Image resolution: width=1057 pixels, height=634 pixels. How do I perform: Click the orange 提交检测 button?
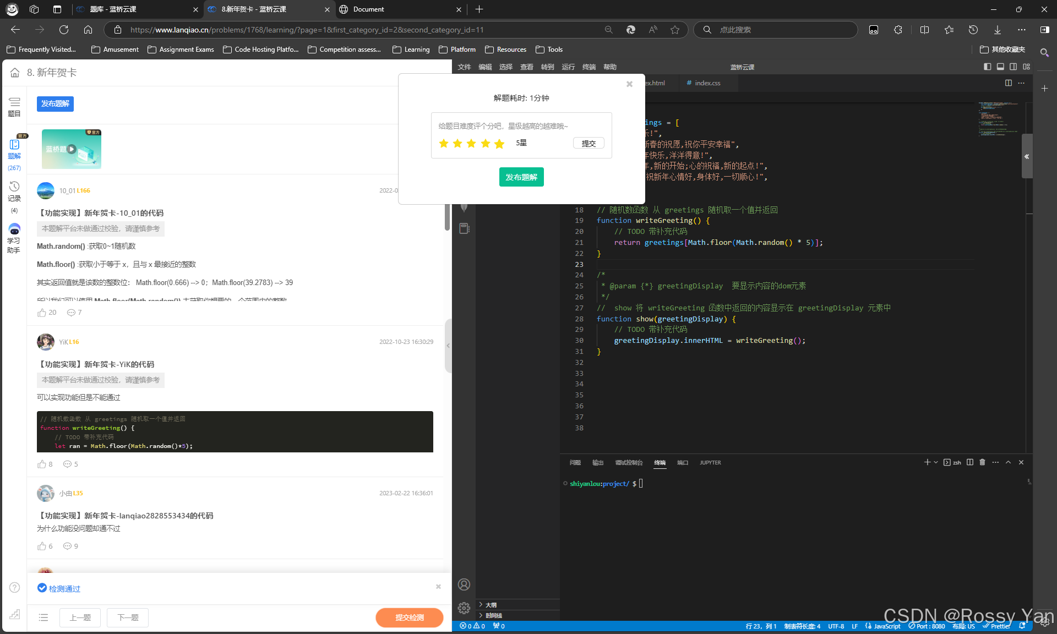[x=409, y=617]
